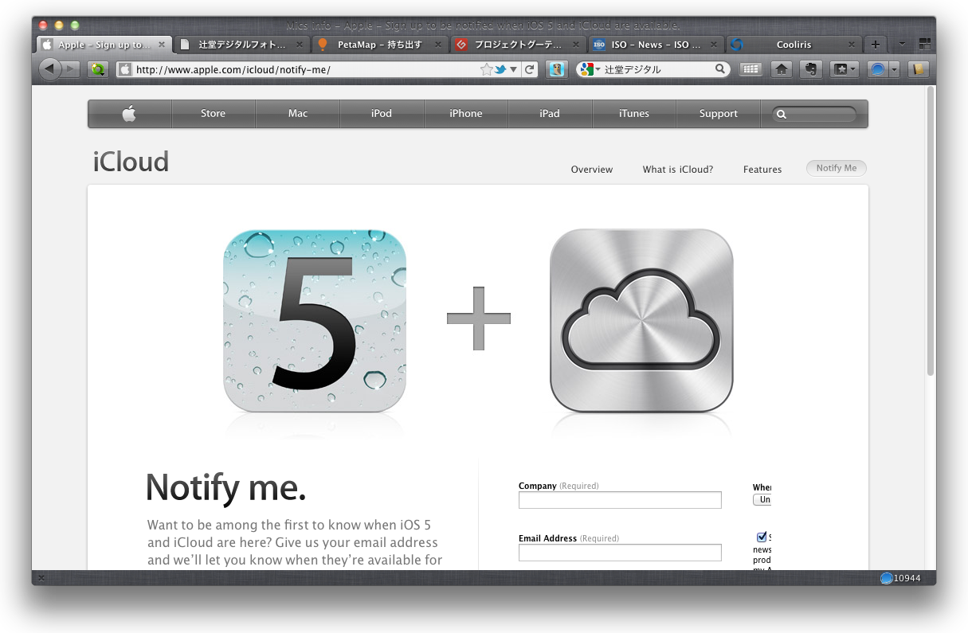Image resolution: width=968 pixels, height=633 pixels.
Task: Go back with the browser back arrow
Action: (x=49, y=69)
